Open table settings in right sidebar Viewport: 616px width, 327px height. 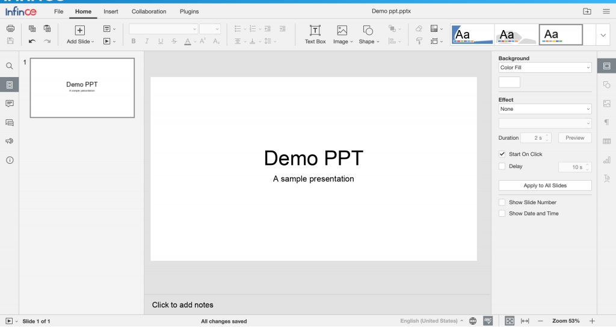(x=606, y=142)
